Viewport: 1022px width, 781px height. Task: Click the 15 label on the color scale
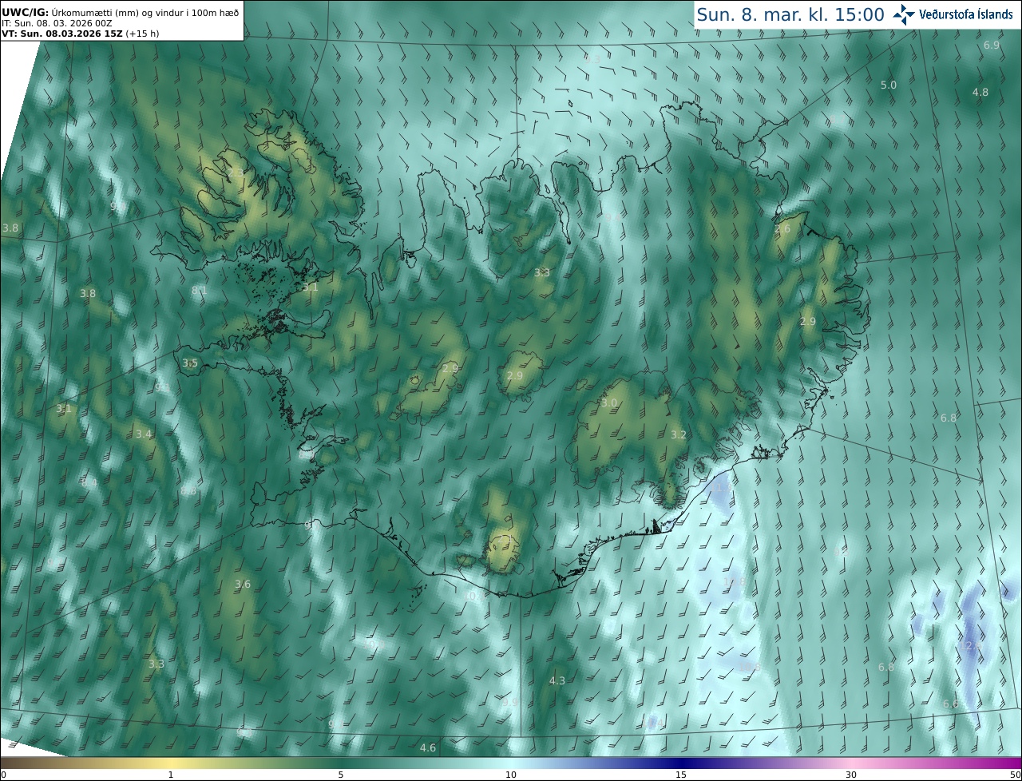(681, 775)
